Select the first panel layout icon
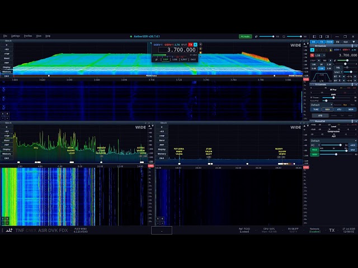Screen dimensions: 358x268 coord(314,36)
